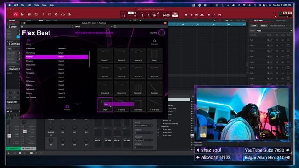Select the User Presets category
The image size is (299, 168).
[31, 98]
